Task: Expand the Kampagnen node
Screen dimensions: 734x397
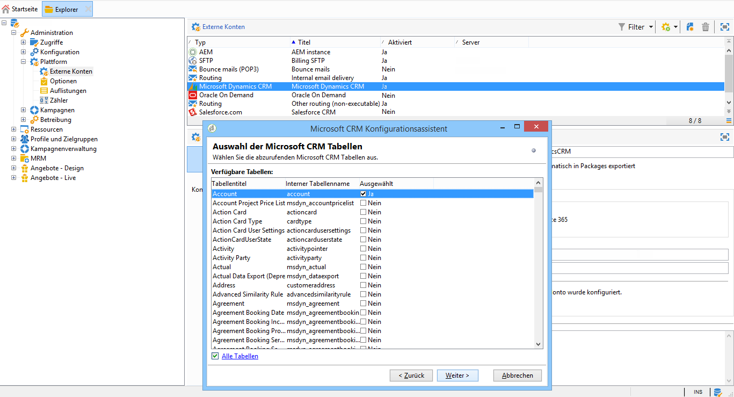Action: click(24, 110)
